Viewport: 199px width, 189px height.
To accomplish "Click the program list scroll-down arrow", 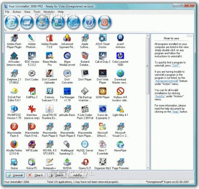I will [148, 168].
